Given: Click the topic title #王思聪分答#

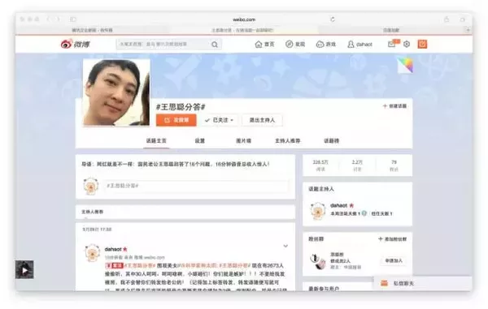Looking at the screenshot, I should (181, 107).
